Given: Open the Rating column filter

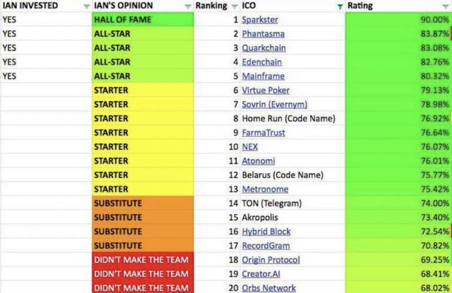Looking at the screenshot, I should [445, 6].
